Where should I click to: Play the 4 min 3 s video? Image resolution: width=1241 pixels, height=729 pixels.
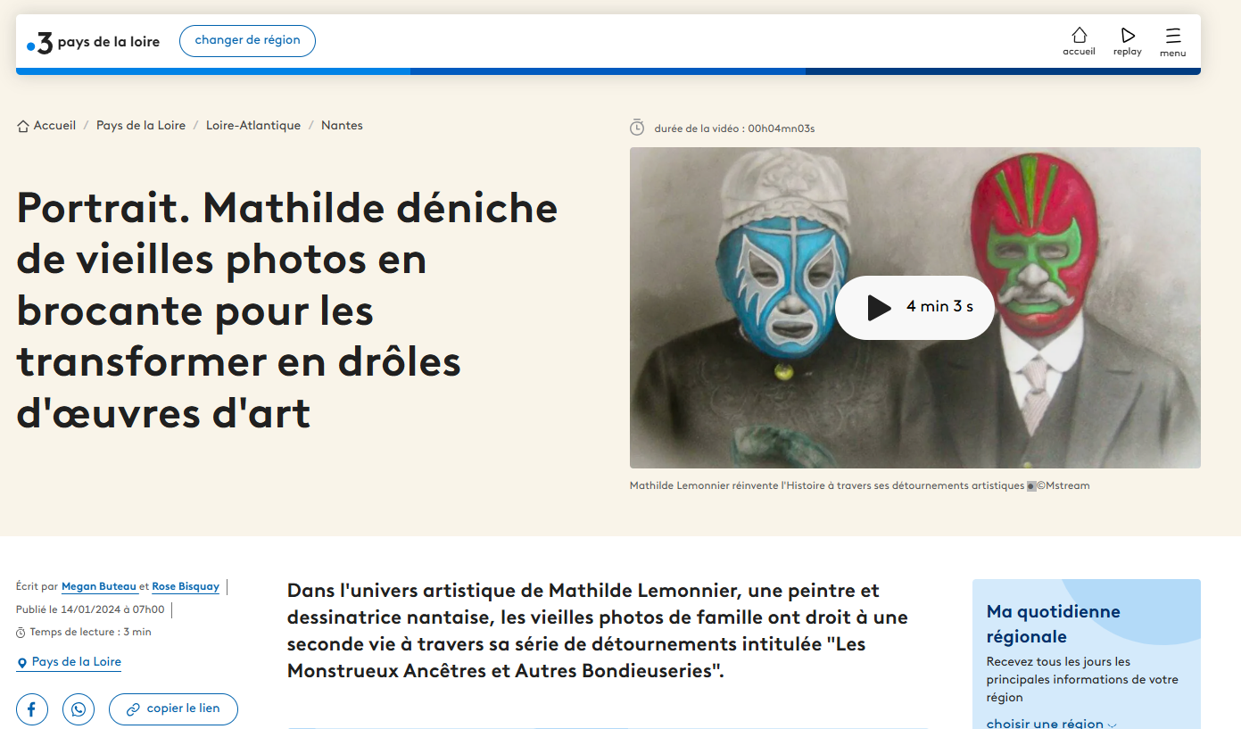[914, 307]
